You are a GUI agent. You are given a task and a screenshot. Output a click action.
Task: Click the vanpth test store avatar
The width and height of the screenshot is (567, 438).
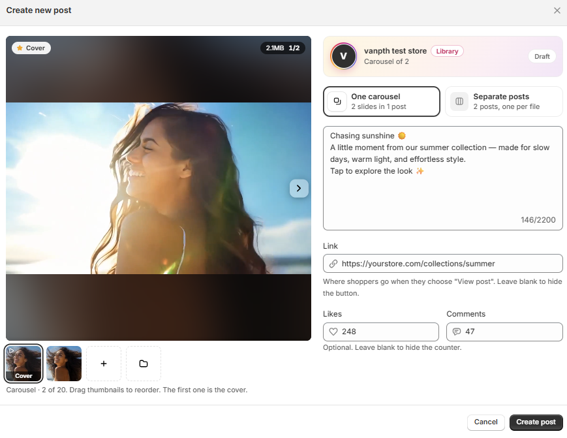pyautogui.click(x=343, y=56)
